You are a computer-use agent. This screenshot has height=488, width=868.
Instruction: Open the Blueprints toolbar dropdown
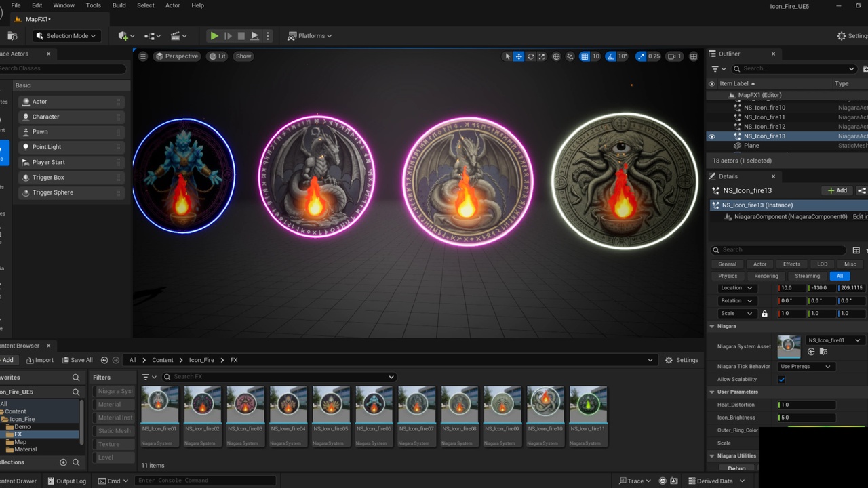tap(153, 36)
